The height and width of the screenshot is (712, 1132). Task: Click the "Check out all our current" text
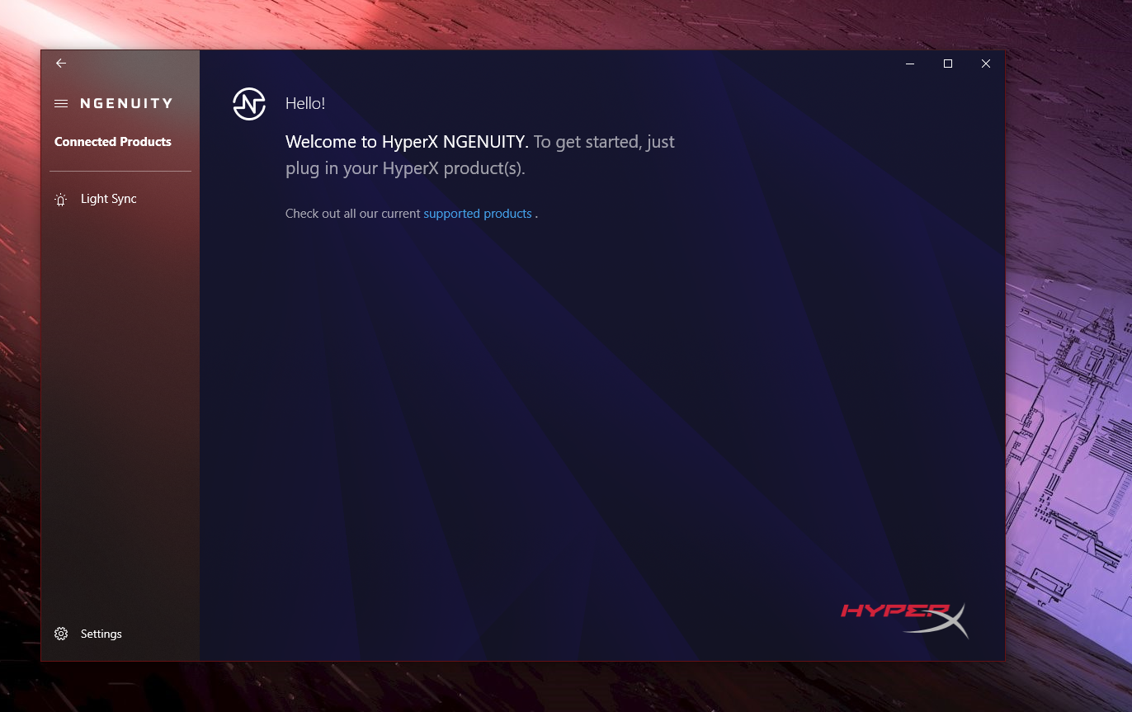pyautogui.click(x=352, y=214)
